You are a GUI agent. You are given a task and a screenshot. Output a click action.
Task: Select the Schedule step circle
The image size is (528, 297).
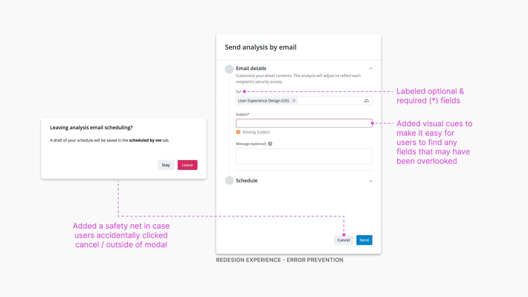click(x=229, y=180)
